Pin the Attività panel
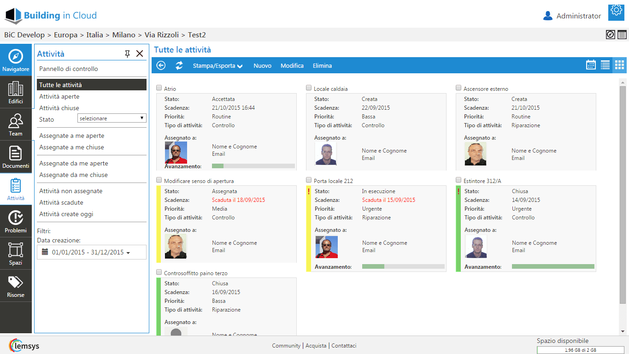Screen dimensions: 629x354 coord(128,54)
